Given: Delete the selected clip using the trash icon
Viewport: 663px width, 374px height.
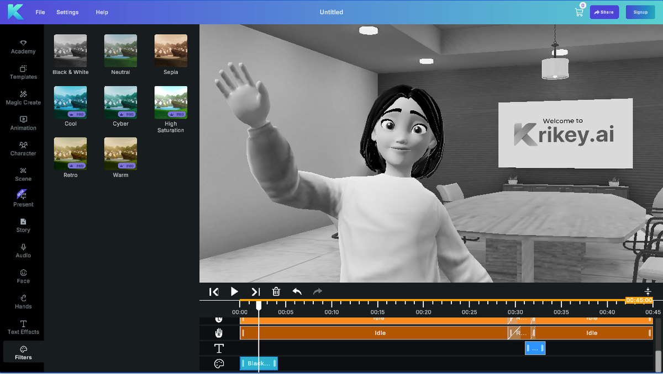Looking at the screenshot, I should (276, 292).
